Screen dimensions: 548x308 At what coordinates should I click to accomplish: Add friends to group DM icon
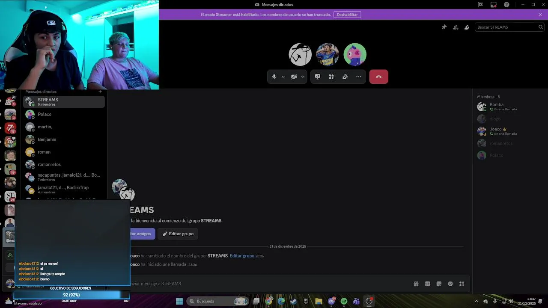pyautogui.click(x=456, y=27)
